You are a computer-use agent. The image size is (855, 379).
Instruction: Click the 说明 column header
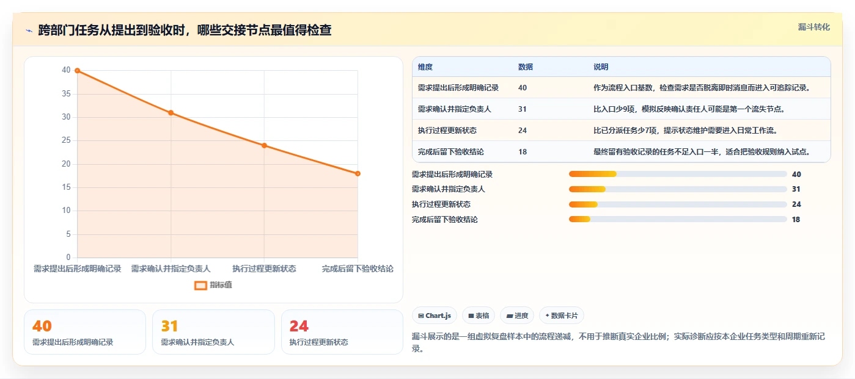point(601,67)
